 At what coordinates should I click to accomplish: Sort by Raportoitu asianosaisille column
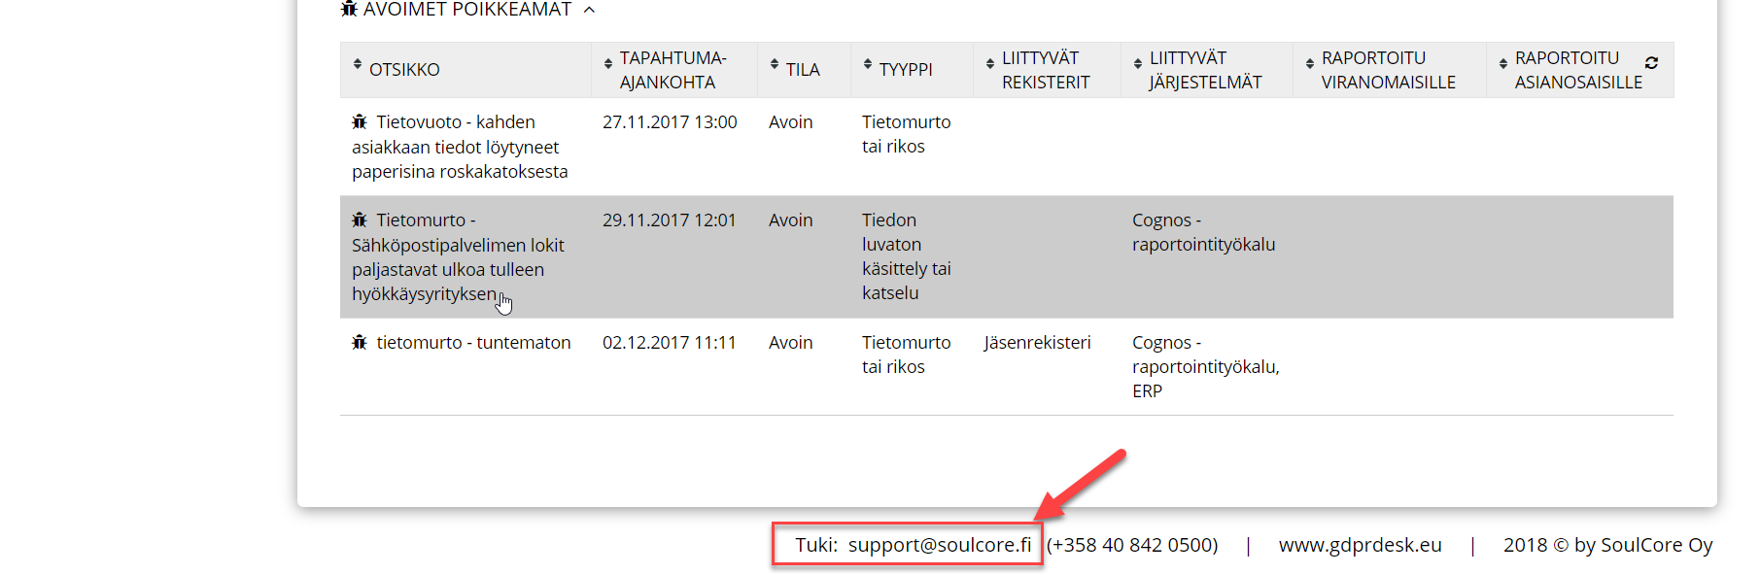(x=1503, y=64)
